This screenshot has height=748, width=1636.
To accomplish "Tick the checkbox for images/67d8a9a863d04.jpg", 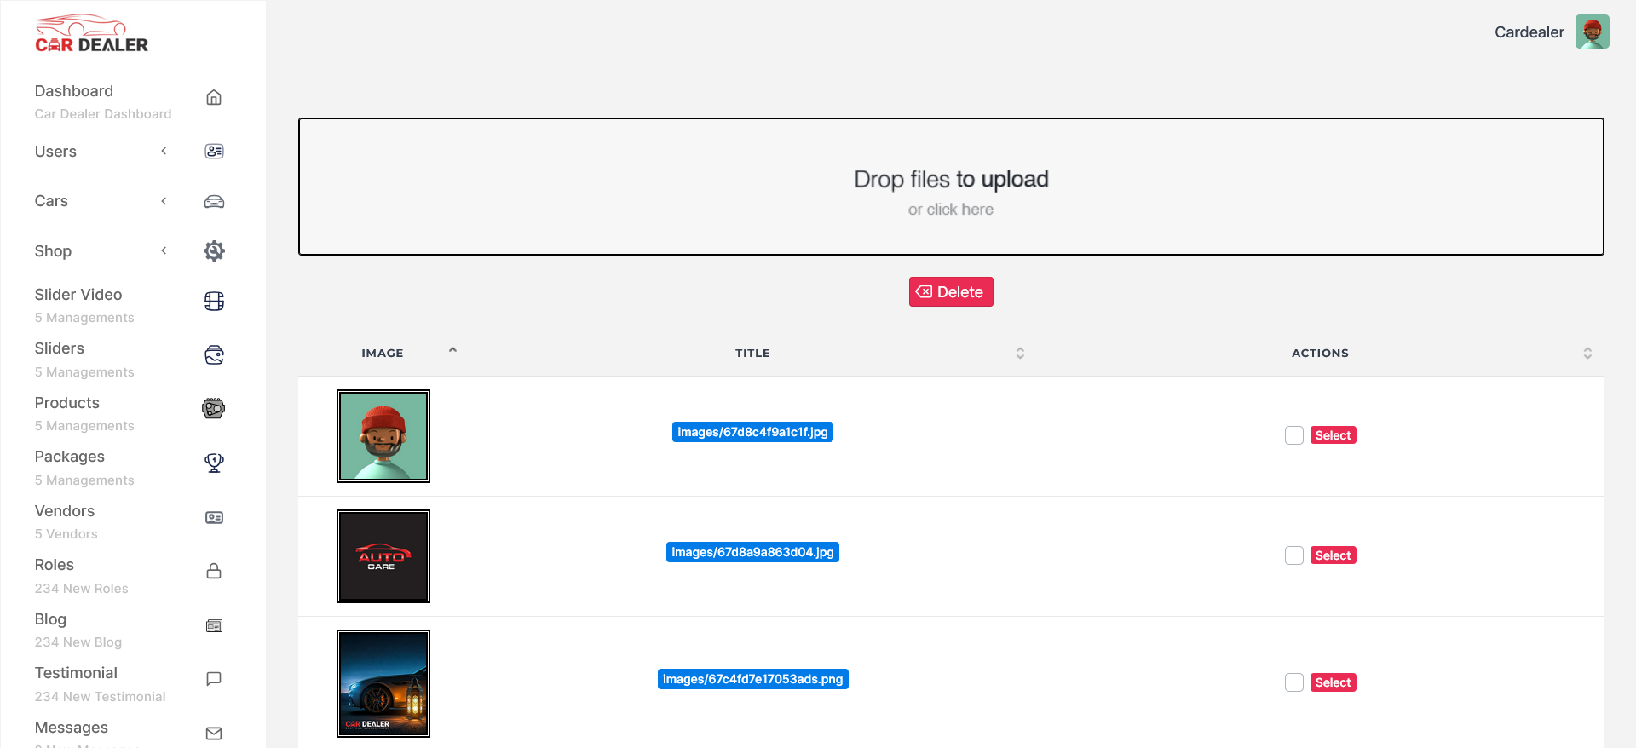I will tap(1293, 555).
